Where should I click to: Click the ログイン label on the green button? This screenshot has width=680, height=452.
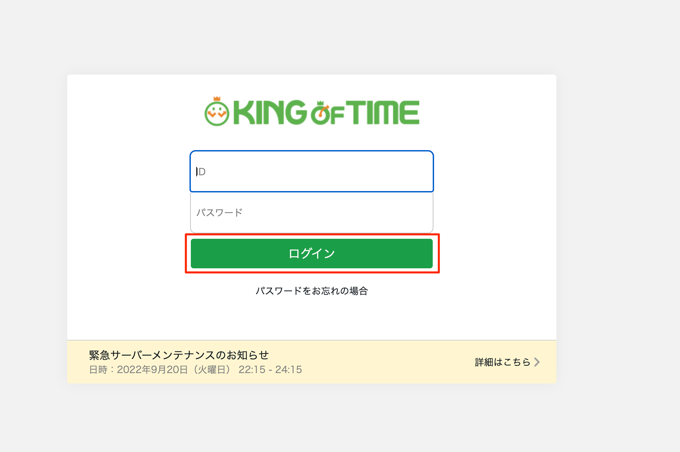[312, 254]
